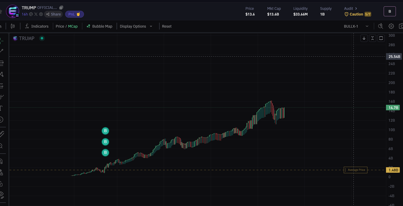The height and width of the screenshot is (206, 403).
Task: Click the green status dot beside TRUMP legend
Action: click(42, 38)
